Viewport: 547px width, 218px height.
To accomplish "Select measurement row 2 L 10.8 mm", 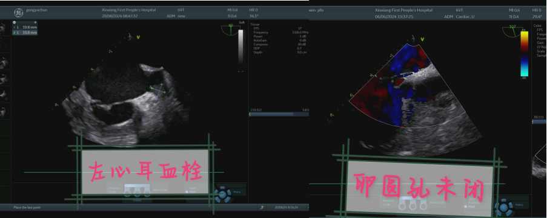I will (25, 33).
